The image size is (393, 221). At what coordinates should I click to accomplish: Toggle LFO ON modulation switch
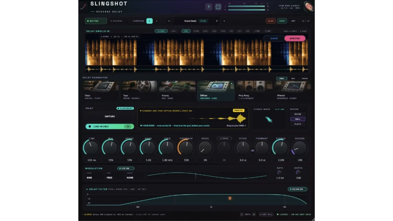pyautogui.click(x=126, y=168)
